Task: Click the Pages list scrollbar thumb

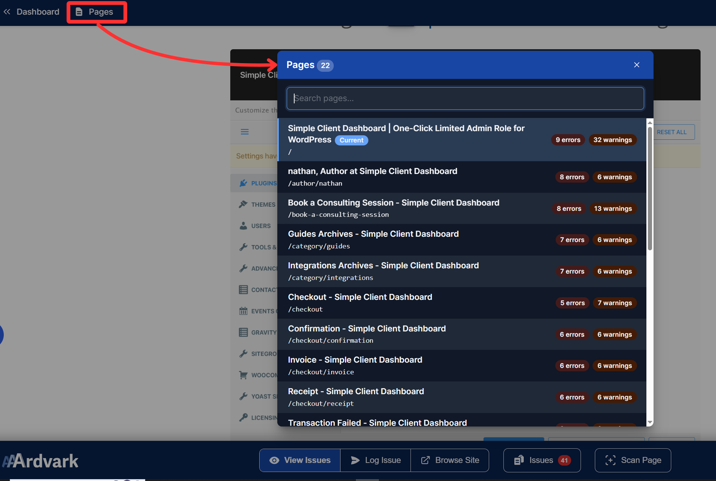Action: click(650, 189)
